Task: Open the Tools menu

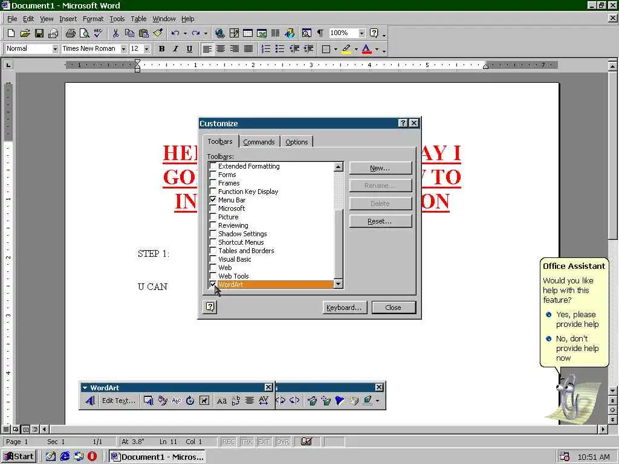Action: (117, 19)
